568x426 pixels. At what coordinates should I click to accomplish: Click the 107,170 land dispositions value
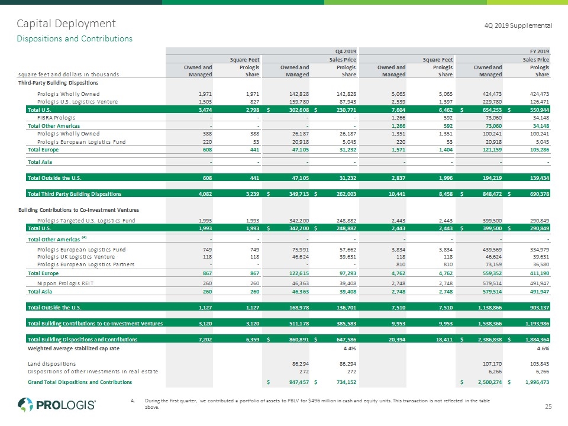(492, 364)
